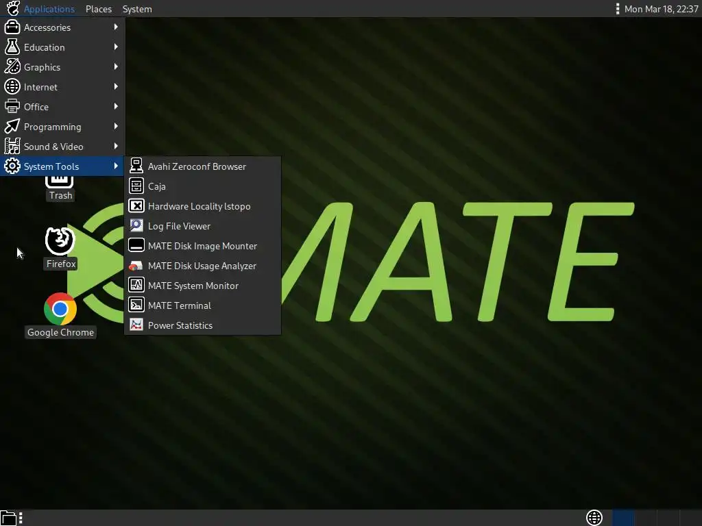
Task: Click the MATE Terminal icon
Action: click(x=136, y=305)
